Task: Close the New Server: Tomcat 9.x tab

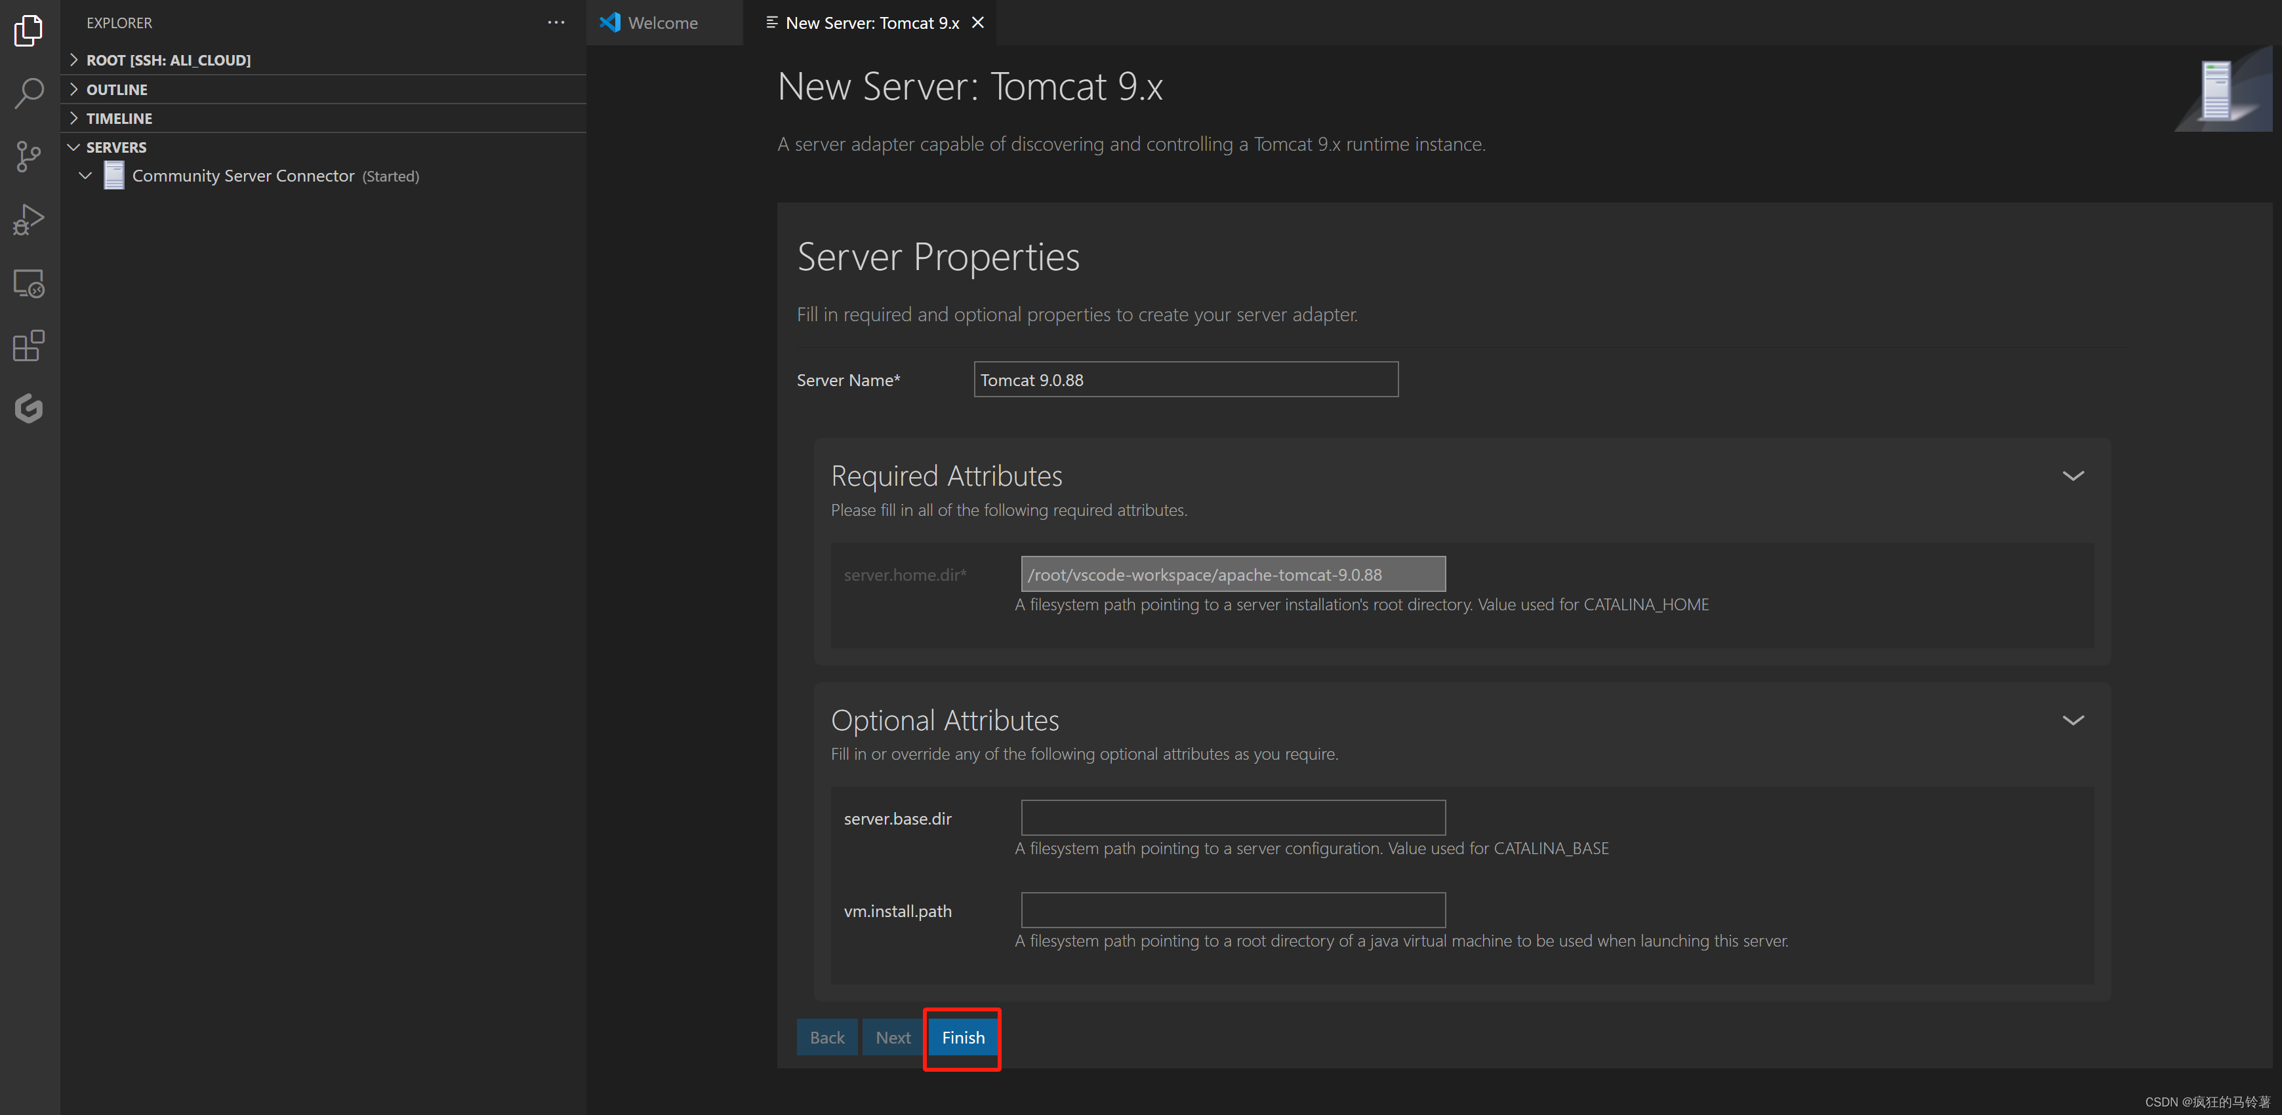Action: tap(977, 23)
